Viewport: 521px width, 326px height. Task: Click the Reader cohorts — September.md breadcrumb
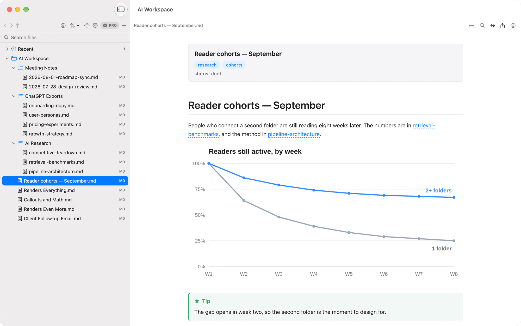(x=168, y=26)
